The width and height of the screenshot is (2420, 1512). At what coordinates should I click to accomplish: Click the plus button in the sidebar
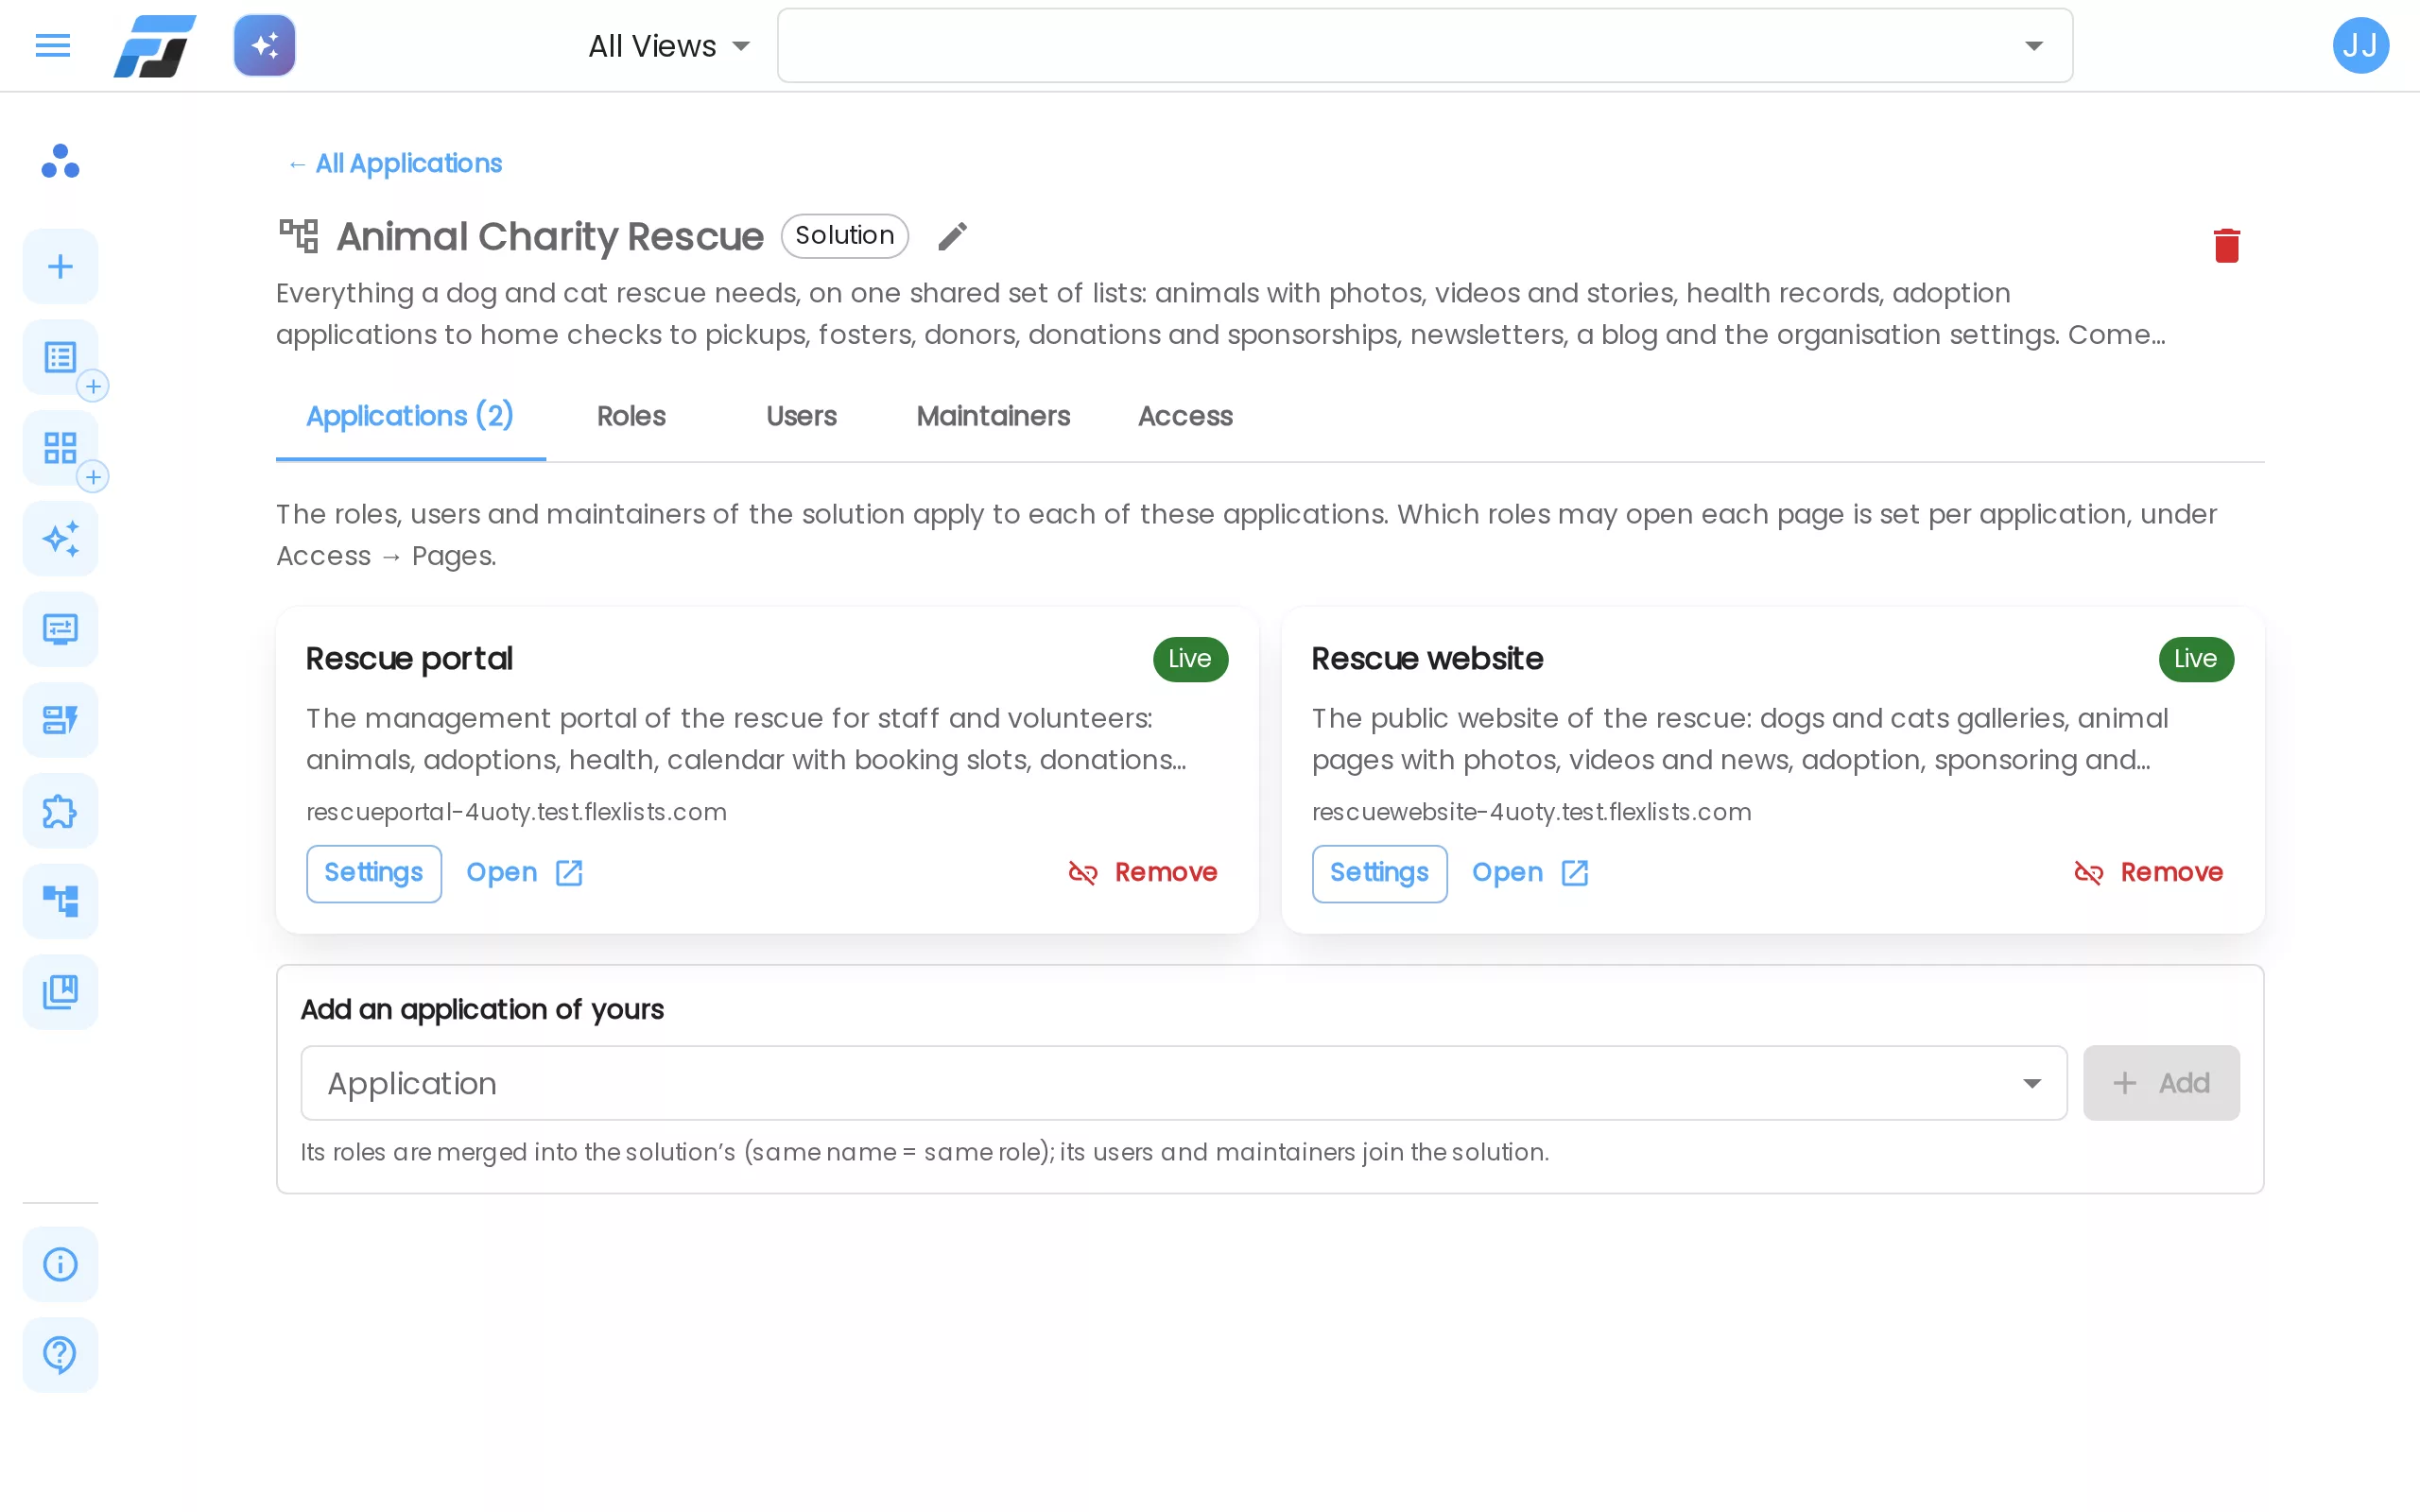61,267
